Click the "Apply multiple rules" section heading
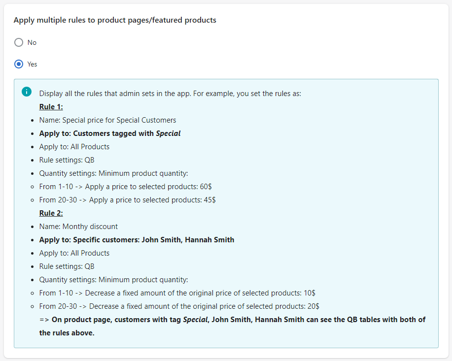This screenshot has width=452, height=361. coord(115,20)
